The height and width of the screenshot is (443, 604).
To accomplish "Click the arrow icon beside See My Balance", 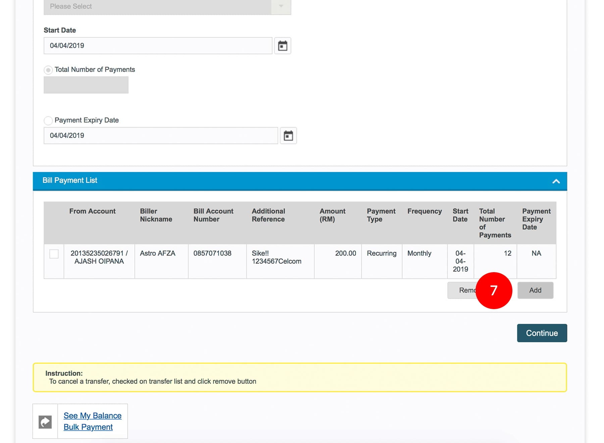I will (x=45, y=422).
